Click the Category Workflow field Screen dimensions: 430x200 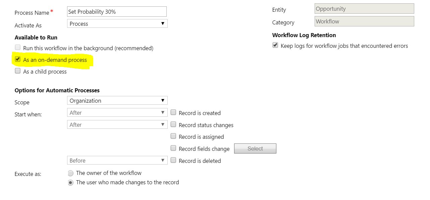364,21
